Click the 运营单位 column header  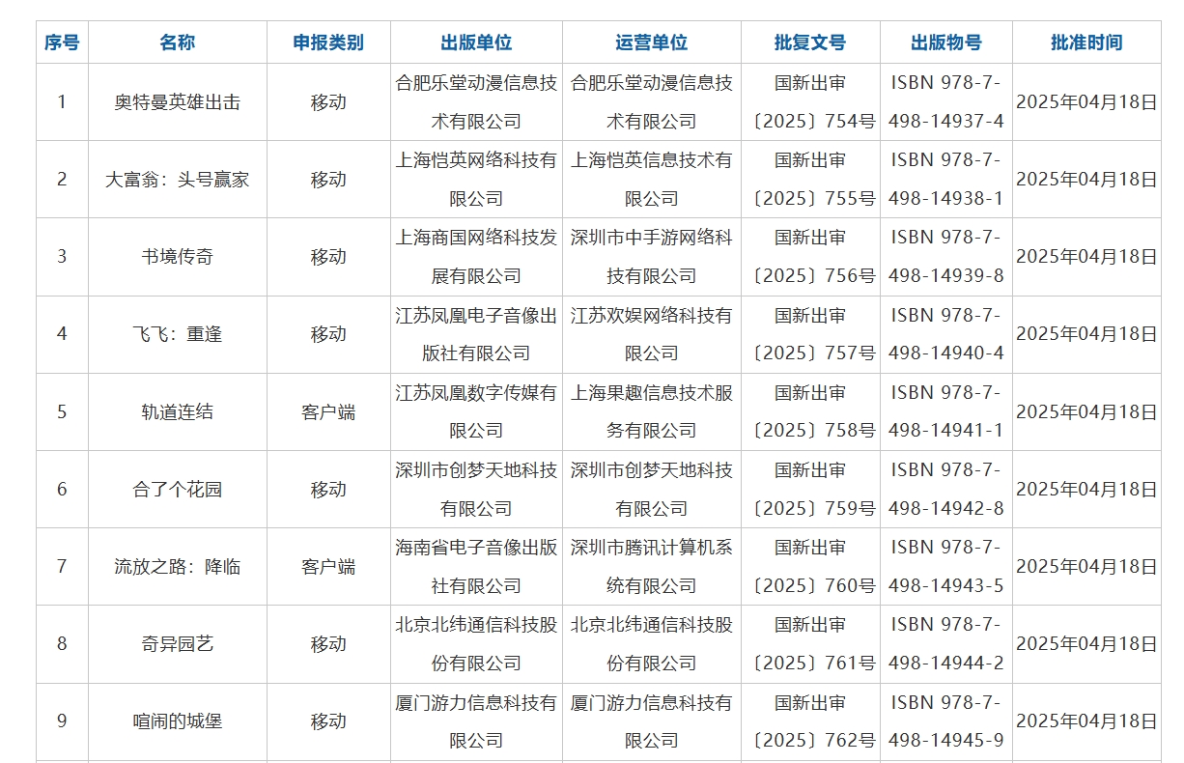(x=652, y=42)
